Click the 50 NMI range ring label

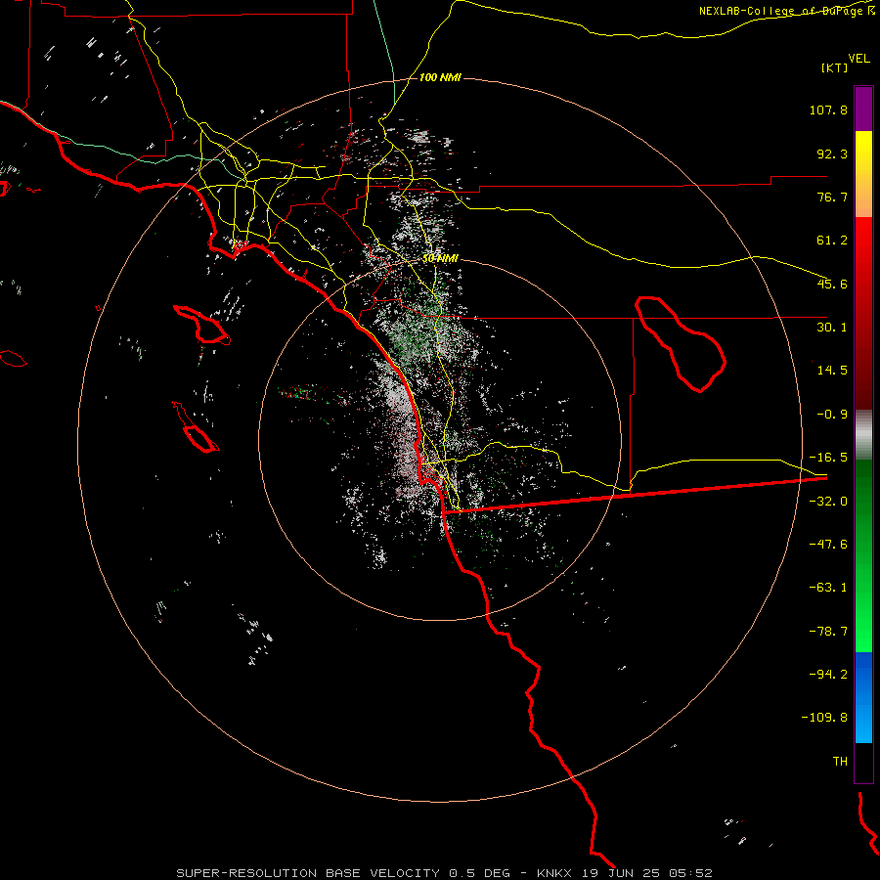(440, 259)
